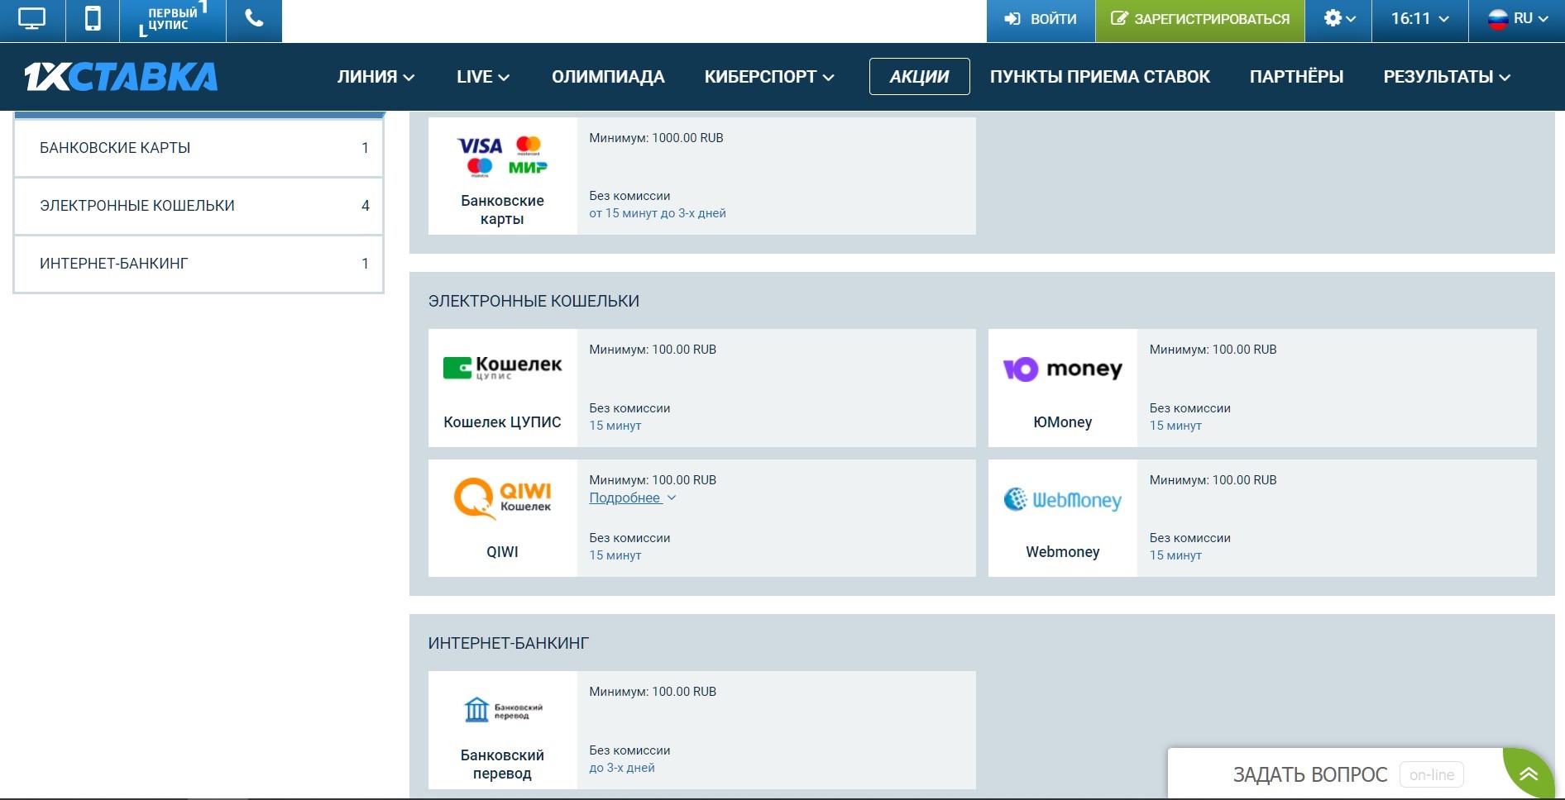Click the Банковский перевод payment label
1565x800 pixels.
(x=502, y=764)
